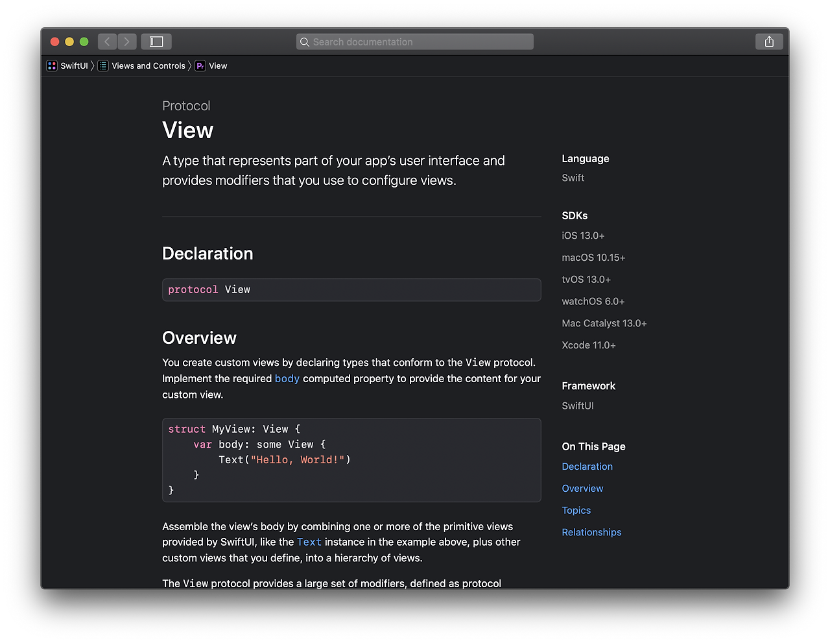The height and width of the screenshot is (643, 830).
Task: Jump to Overview in On This Page
Action: 582,489
